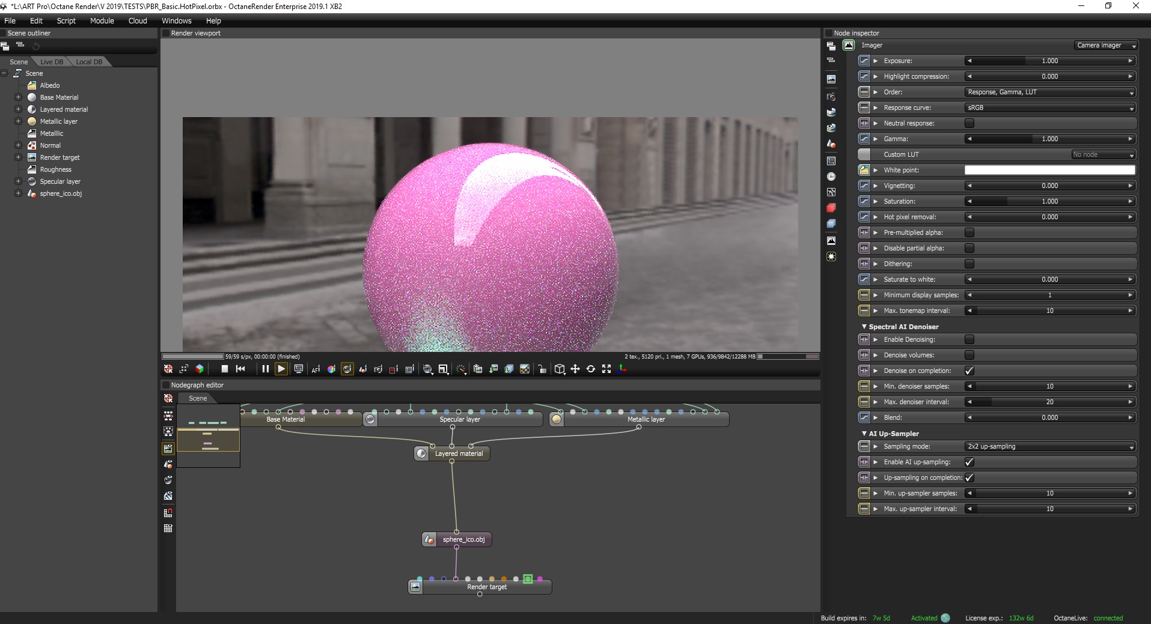Select the Specular layer node in nodegraph
The width and height of the screenshot is (1151, 624).
(x=453, y=419)
